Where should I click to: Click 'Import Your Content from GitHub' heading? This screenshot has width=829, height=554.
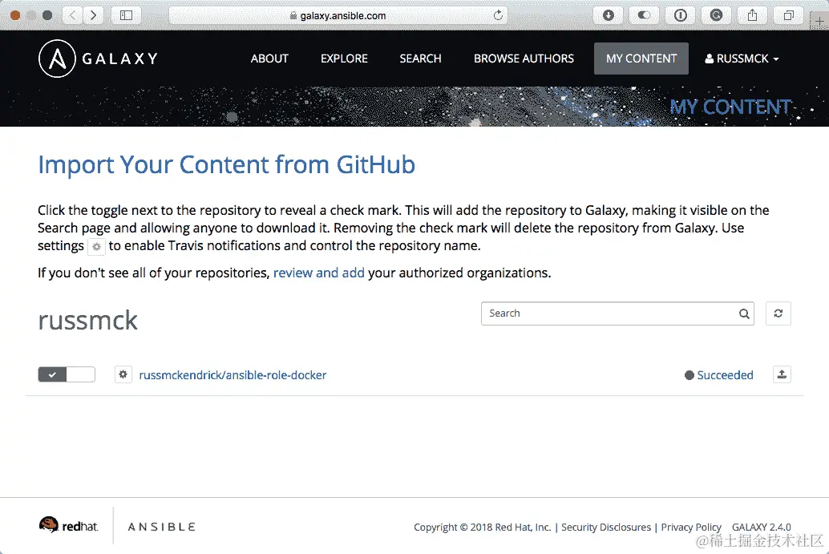(226, 164)
